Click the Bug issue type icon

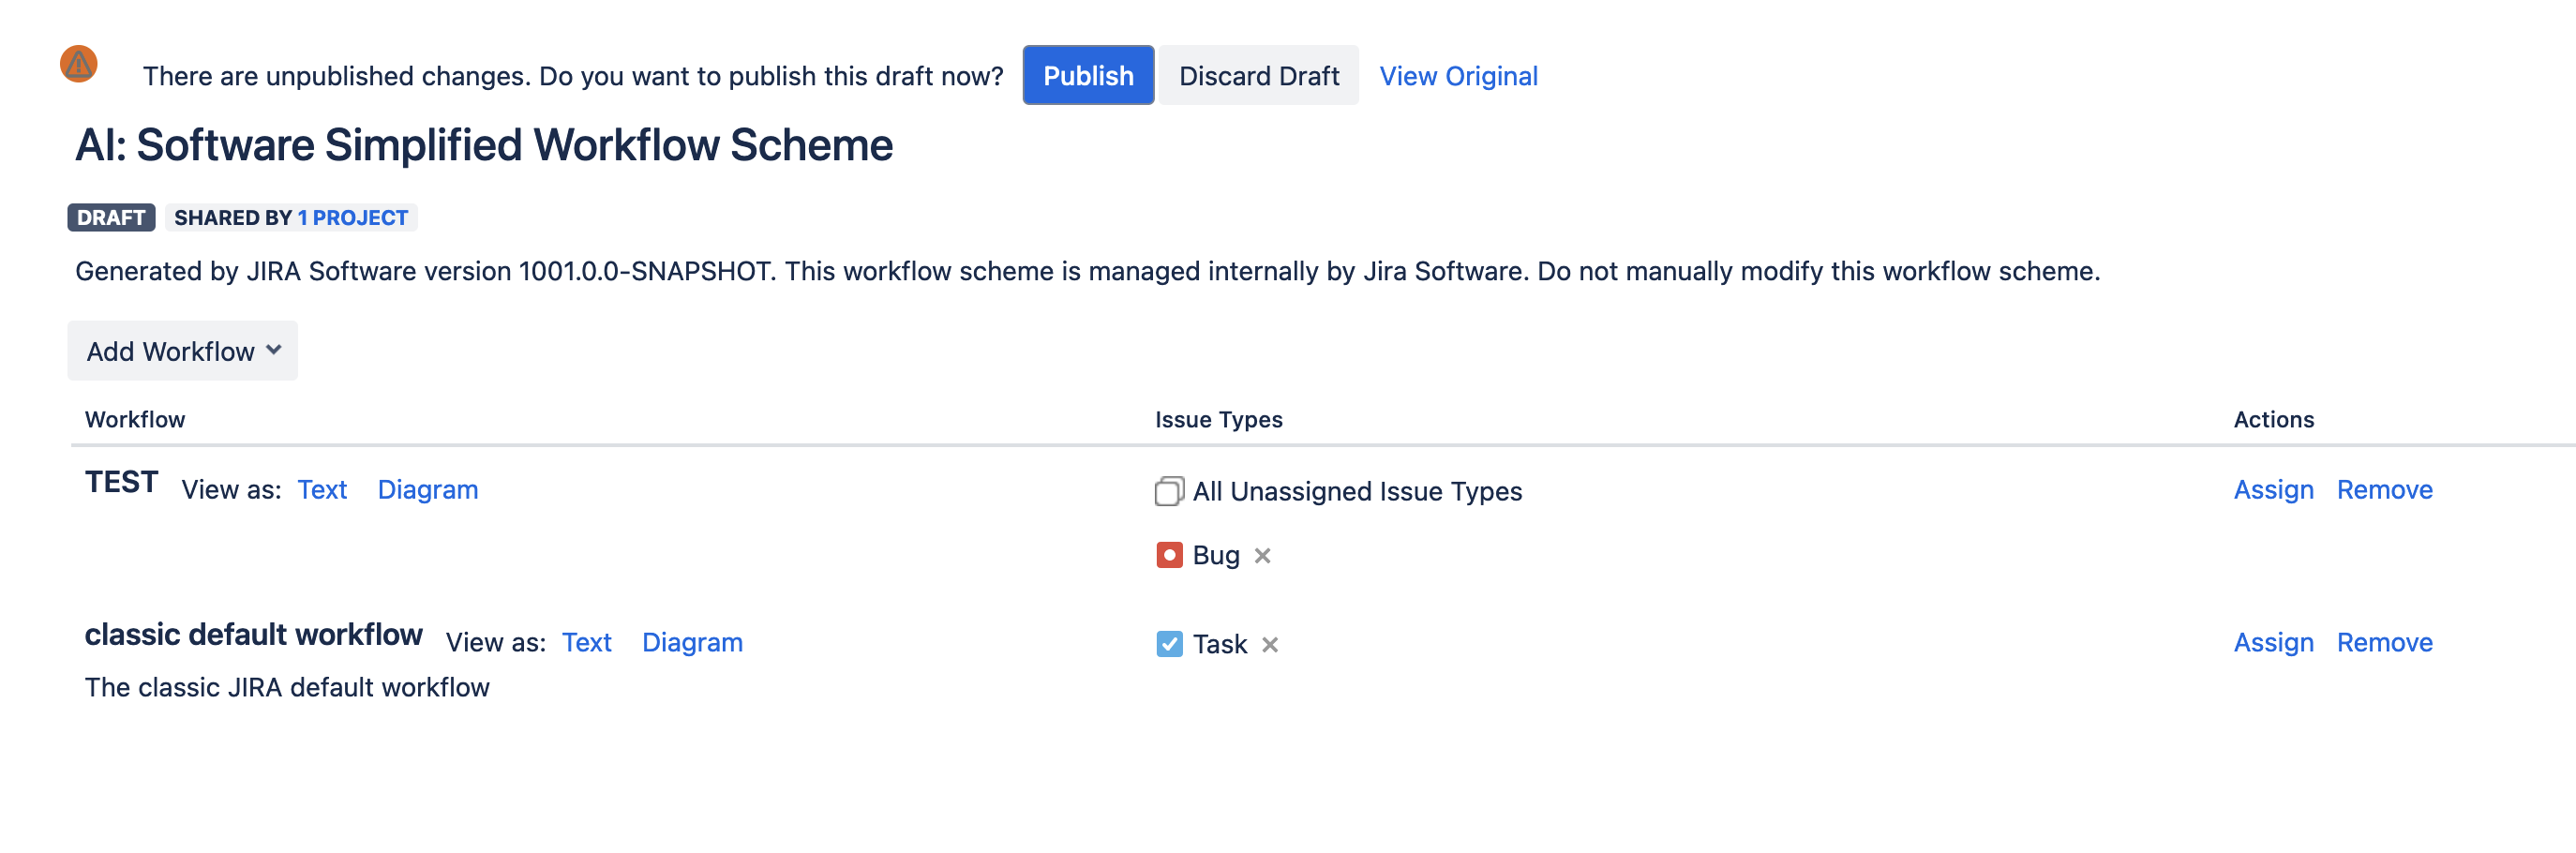(1169, 555)
